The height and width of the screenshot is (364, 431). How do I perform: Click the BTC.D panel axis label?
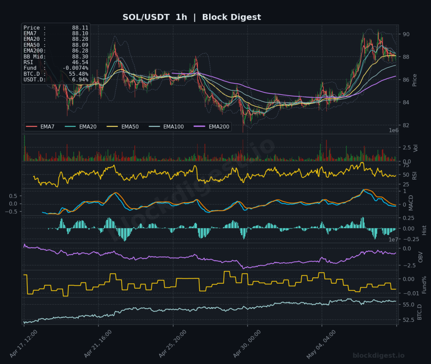point(420,312)
